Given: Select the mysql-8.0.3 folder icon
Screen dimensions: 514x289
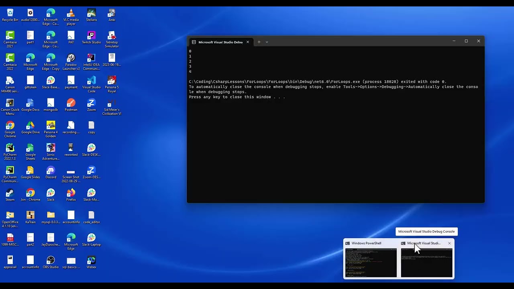Looking at the screenshot, I should tap(51, 218).
